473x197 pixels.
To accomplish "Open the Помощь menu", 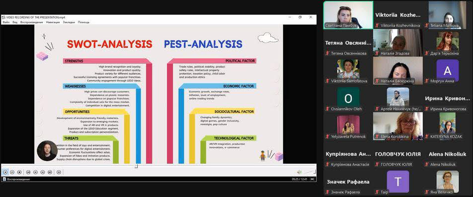I will [x=83, y=22].
